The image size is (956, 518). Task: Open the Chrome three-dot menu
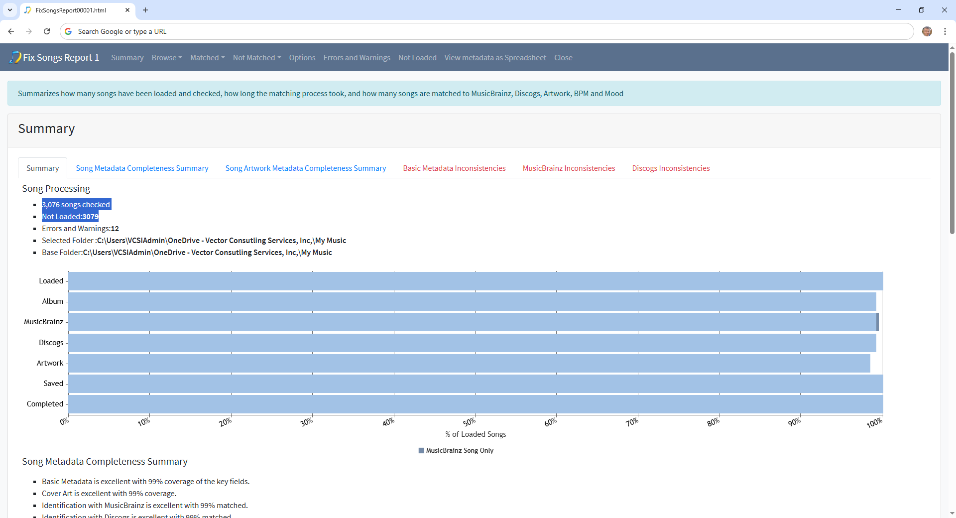945,31
